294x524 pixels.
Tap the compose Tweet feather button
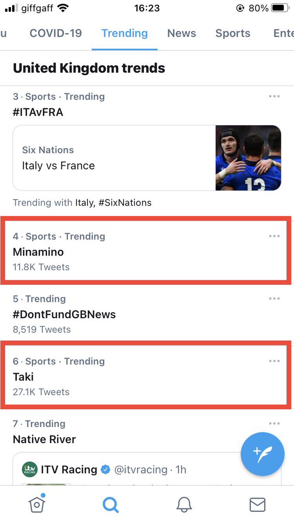(262, 454)
